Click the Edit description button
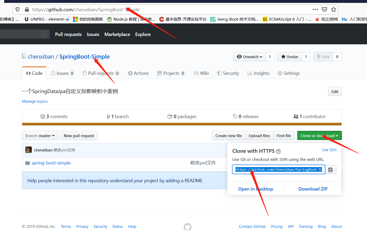The image size is (367, 244). [x=335, y=91]
